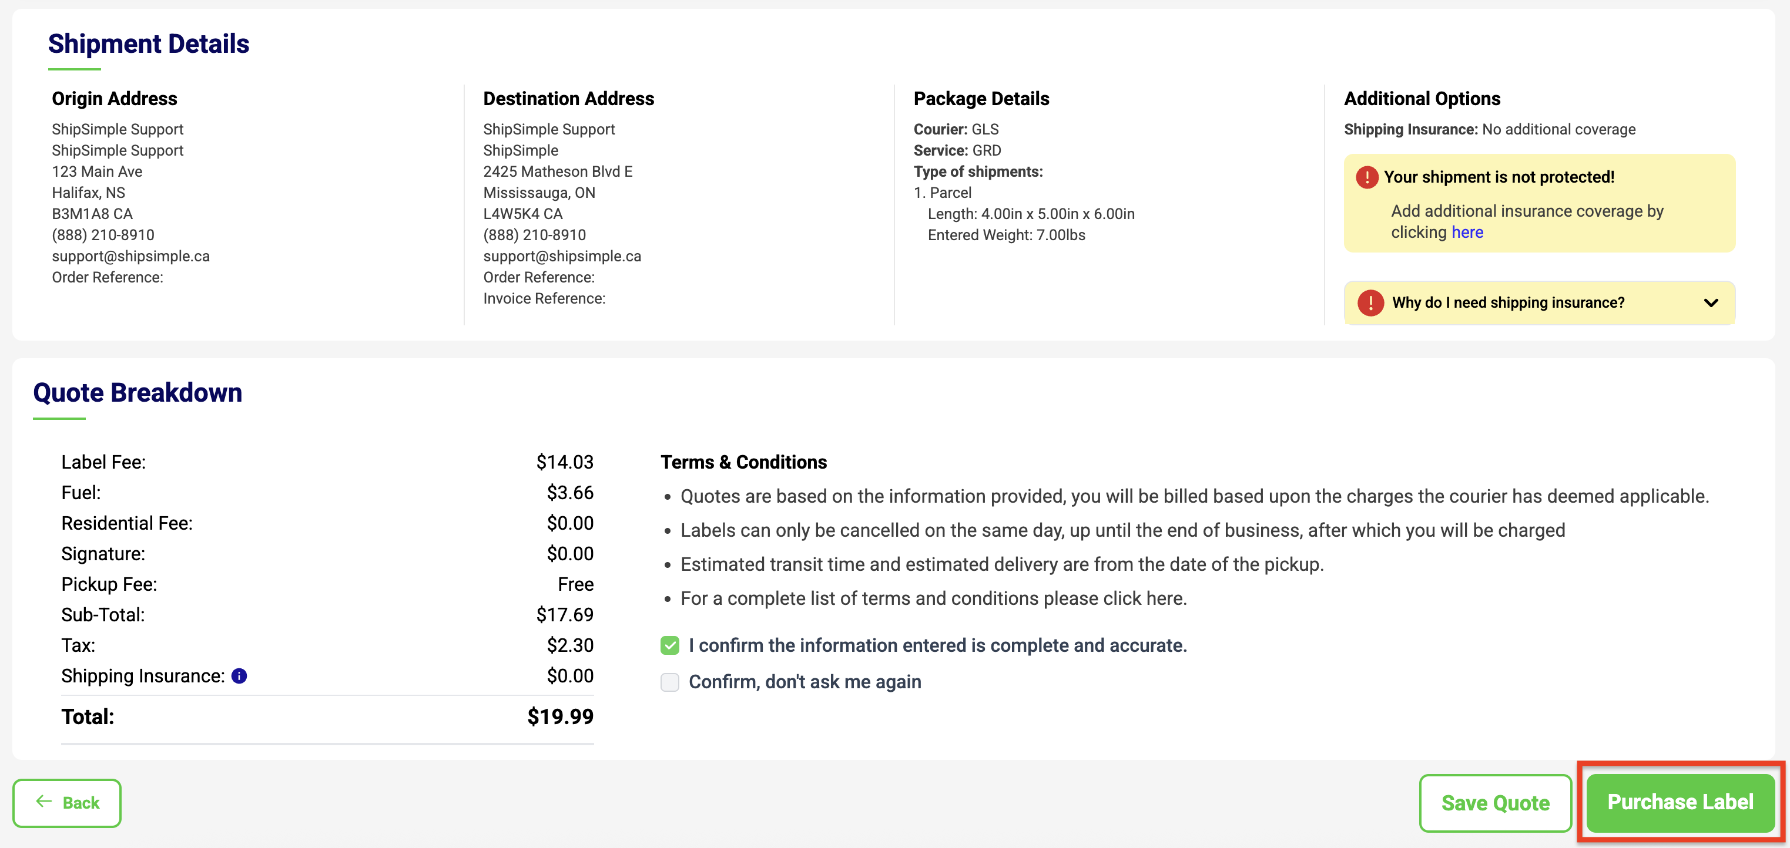The width and height of the screenshot is (1790, 848).
Task: Uncheck the "information entered is complete and accurate" checkbox
Action: pyautogui.click(x=670, y=646)
